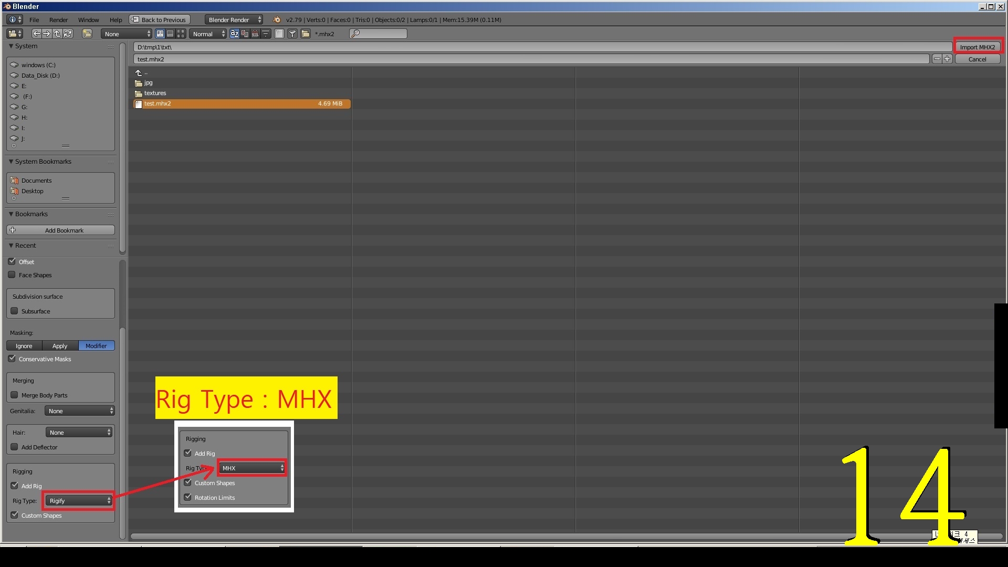This screenshot has width=1008, height=567.
Task: Open the Render menu
Action: [x=59, y=20]
